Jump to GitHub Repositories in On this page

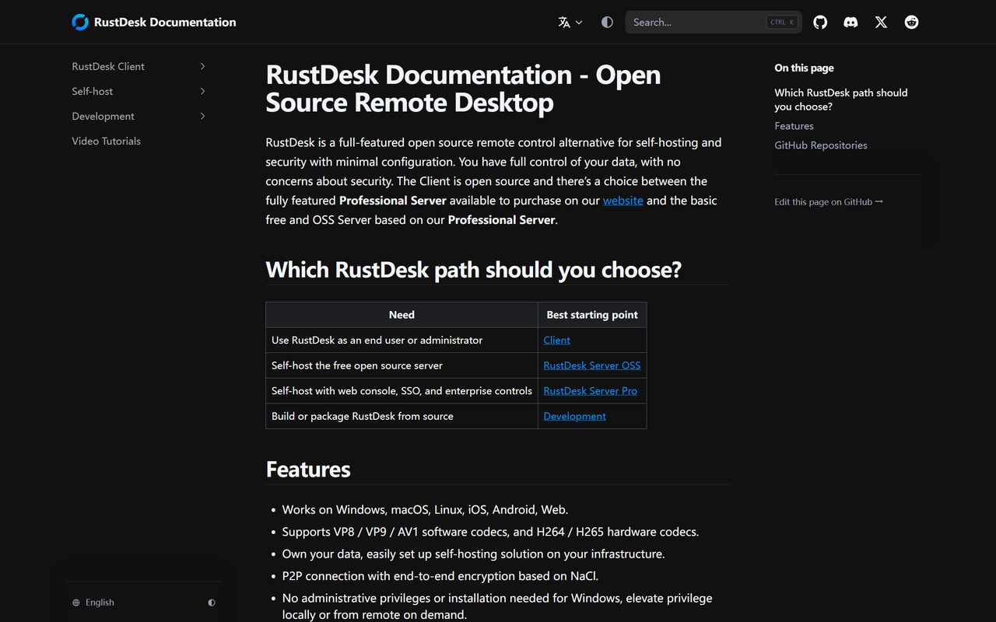[x=821, y=145]
